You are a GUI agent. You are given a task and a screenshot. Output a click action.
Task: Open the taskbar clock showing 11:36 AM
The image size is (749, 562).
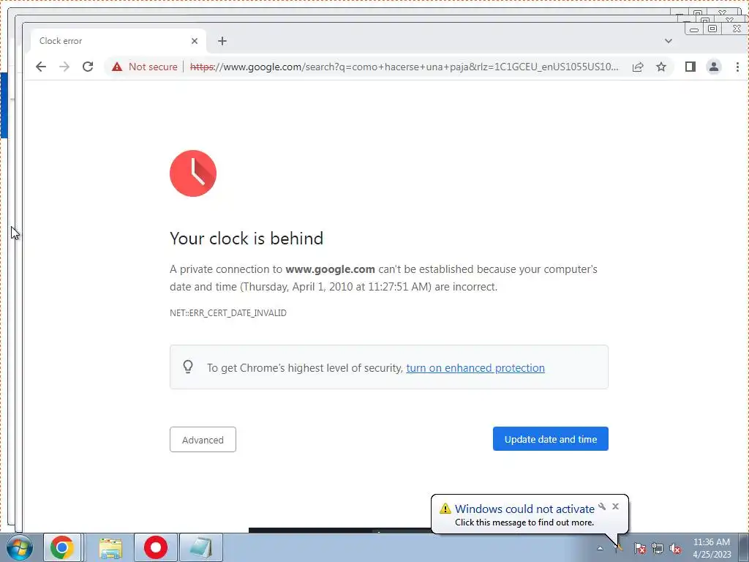[712, 548]
